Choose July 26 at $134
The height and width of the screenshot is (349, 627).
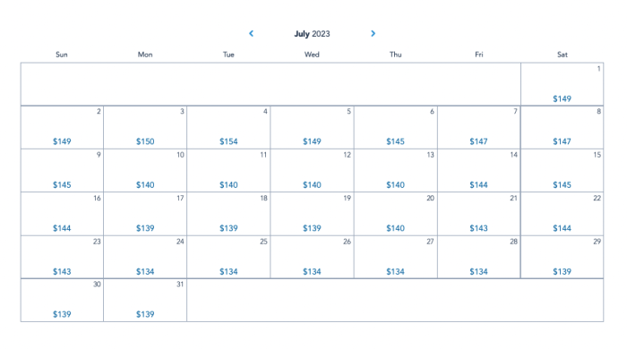point(312,257)
